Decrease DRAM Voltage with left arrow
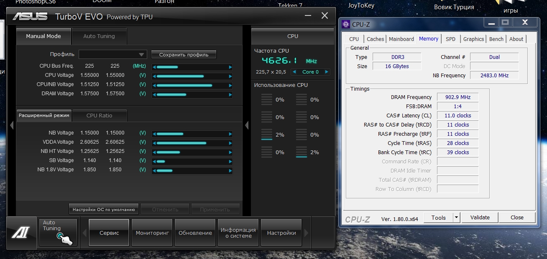 click(154, 94)
